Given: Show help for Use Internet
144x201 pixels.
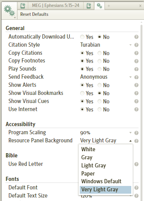Looking at the screenshot, I should point(136,110).
